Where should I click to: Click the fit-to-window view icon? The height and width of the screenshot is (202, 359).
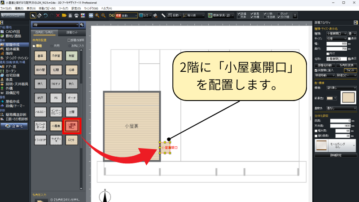coord(91,16)
